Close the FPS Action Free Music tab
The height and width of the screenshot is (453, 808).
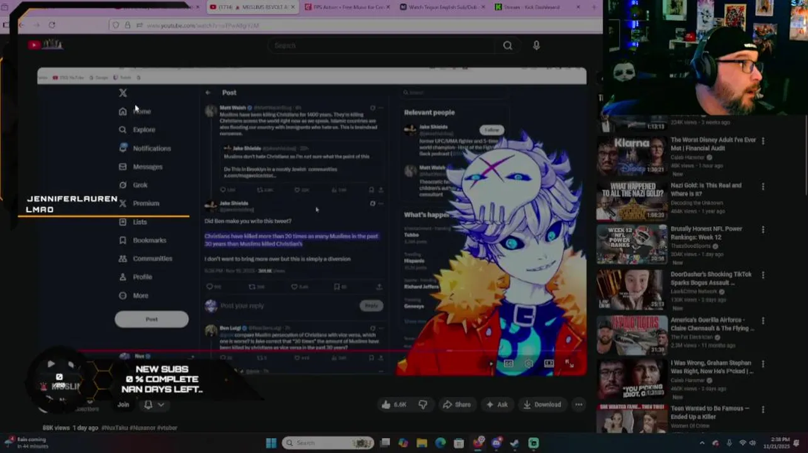[387, 7]
